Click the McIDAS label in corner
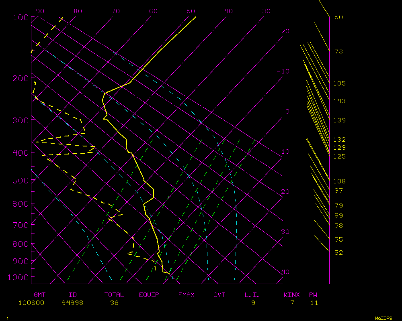This screenshot has height=321, width=402. (x=384, y=318)
